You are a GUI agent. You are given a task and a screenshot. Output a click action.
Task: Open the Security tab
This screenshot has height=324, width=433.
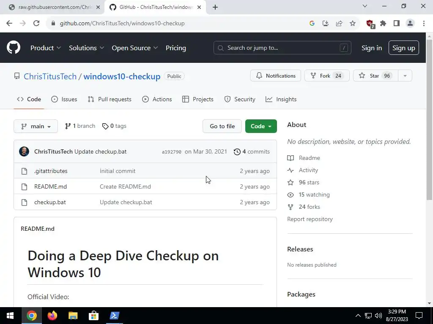[240, 99]
